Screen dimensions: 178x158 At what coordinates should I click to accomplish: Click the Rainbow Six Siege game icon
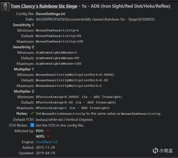[5, 7]
